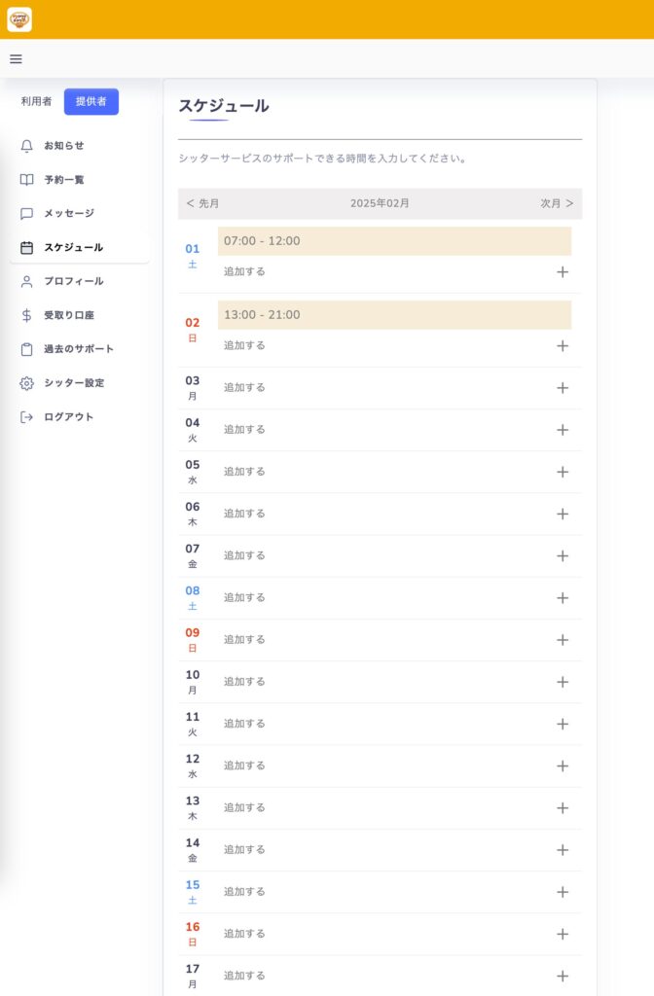Click the app logo in orange header
The image size is (654, 996).
(19, 19)
